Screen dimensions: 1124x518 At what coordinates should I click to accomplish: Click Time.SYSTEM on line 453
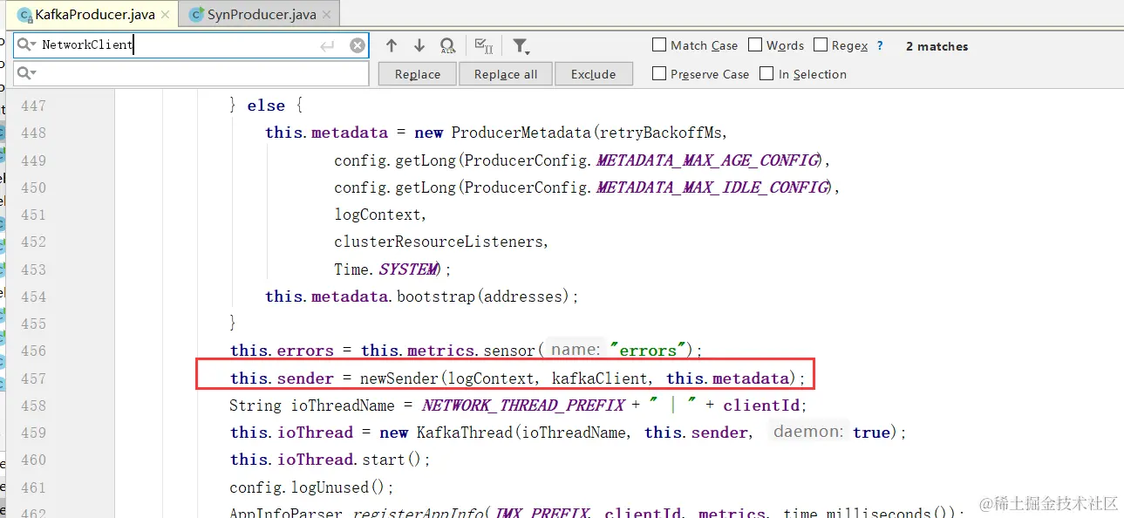(x=387, y=269)
